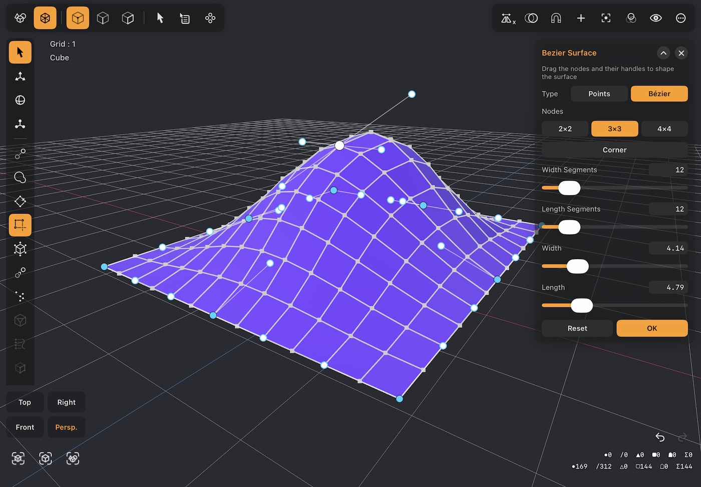Viewport: 701px width, 487px height.
Task: Select the globe rotate tool in sidebar
Action: (x=20, y=100)
